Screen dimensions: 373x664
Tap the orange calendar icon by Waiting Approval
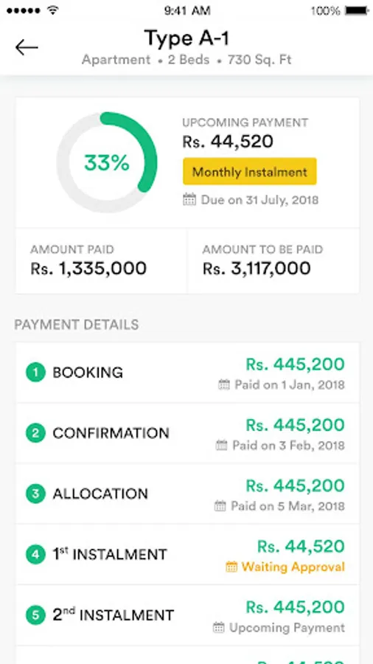tap(231, 567)
